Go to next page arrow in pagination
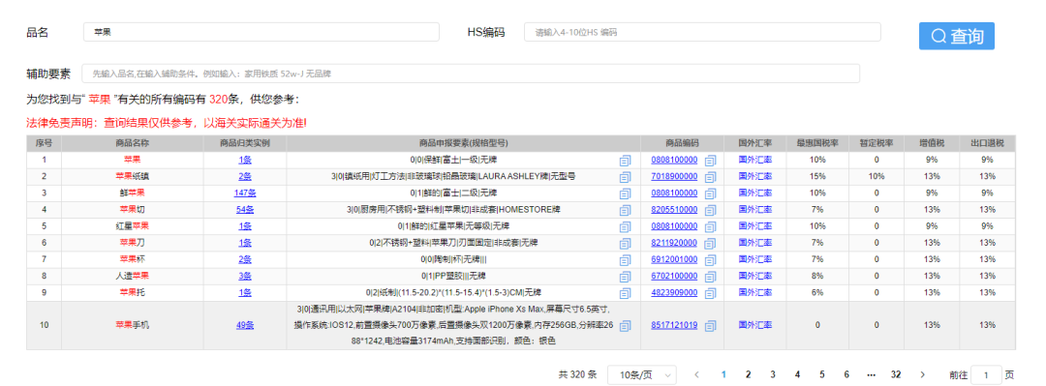Viewport: 1046px width, 386px height. [923, 374]
